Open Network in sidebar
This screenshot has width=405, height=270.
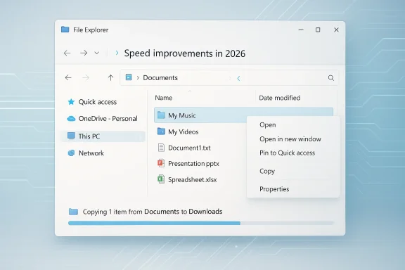pyautogui.click(x=91, y=153)
